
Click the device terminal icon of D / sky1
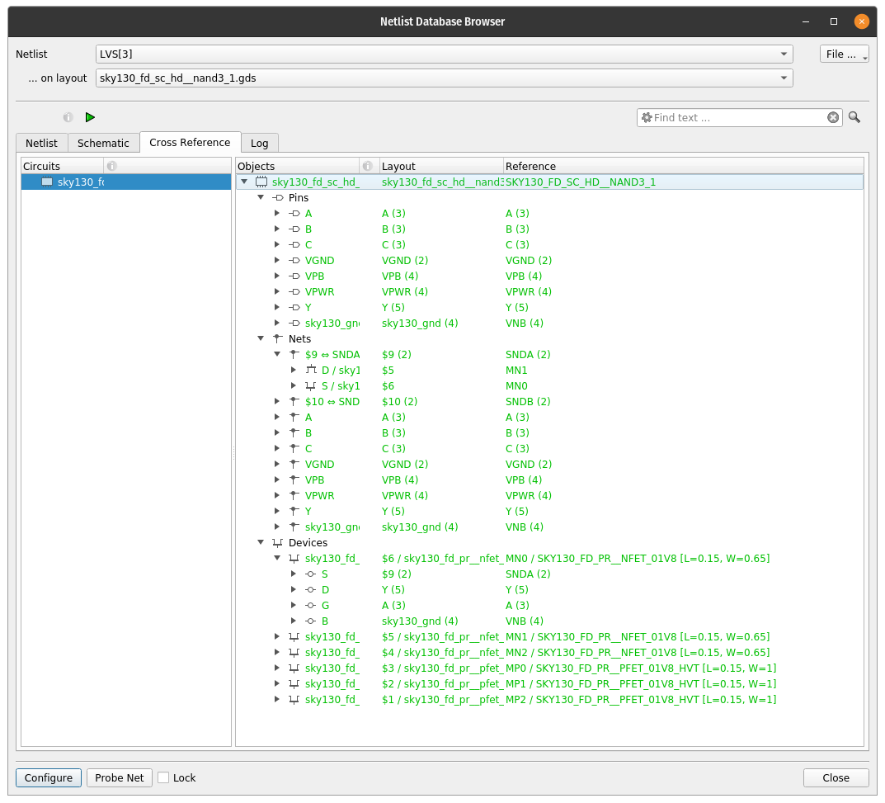tap(311, 370)
